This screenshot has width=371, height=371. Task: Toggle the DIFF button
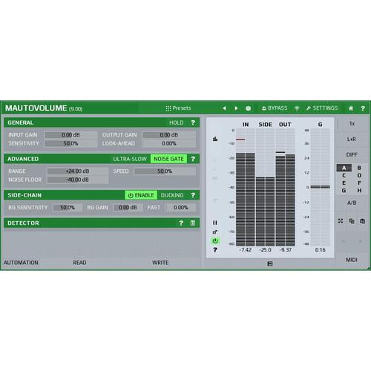click(352, 155)
